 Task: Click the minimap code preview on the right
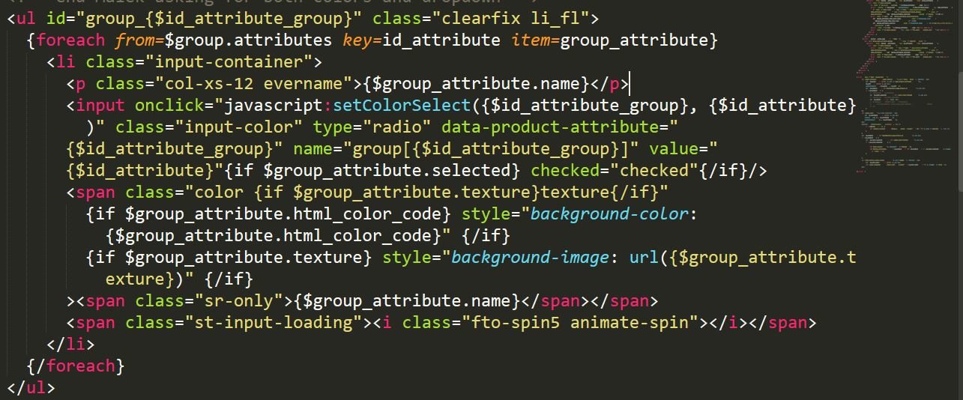click(905, 86)
